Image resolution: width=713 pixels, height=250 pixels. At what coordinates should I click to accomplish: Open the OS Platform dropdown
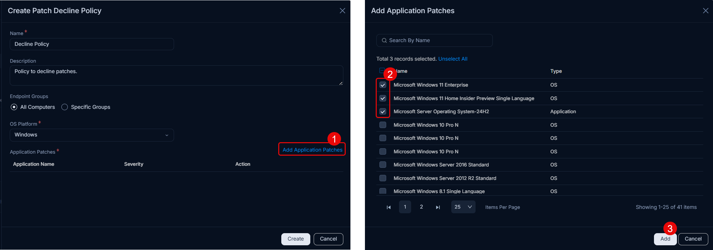pos(92,135)
